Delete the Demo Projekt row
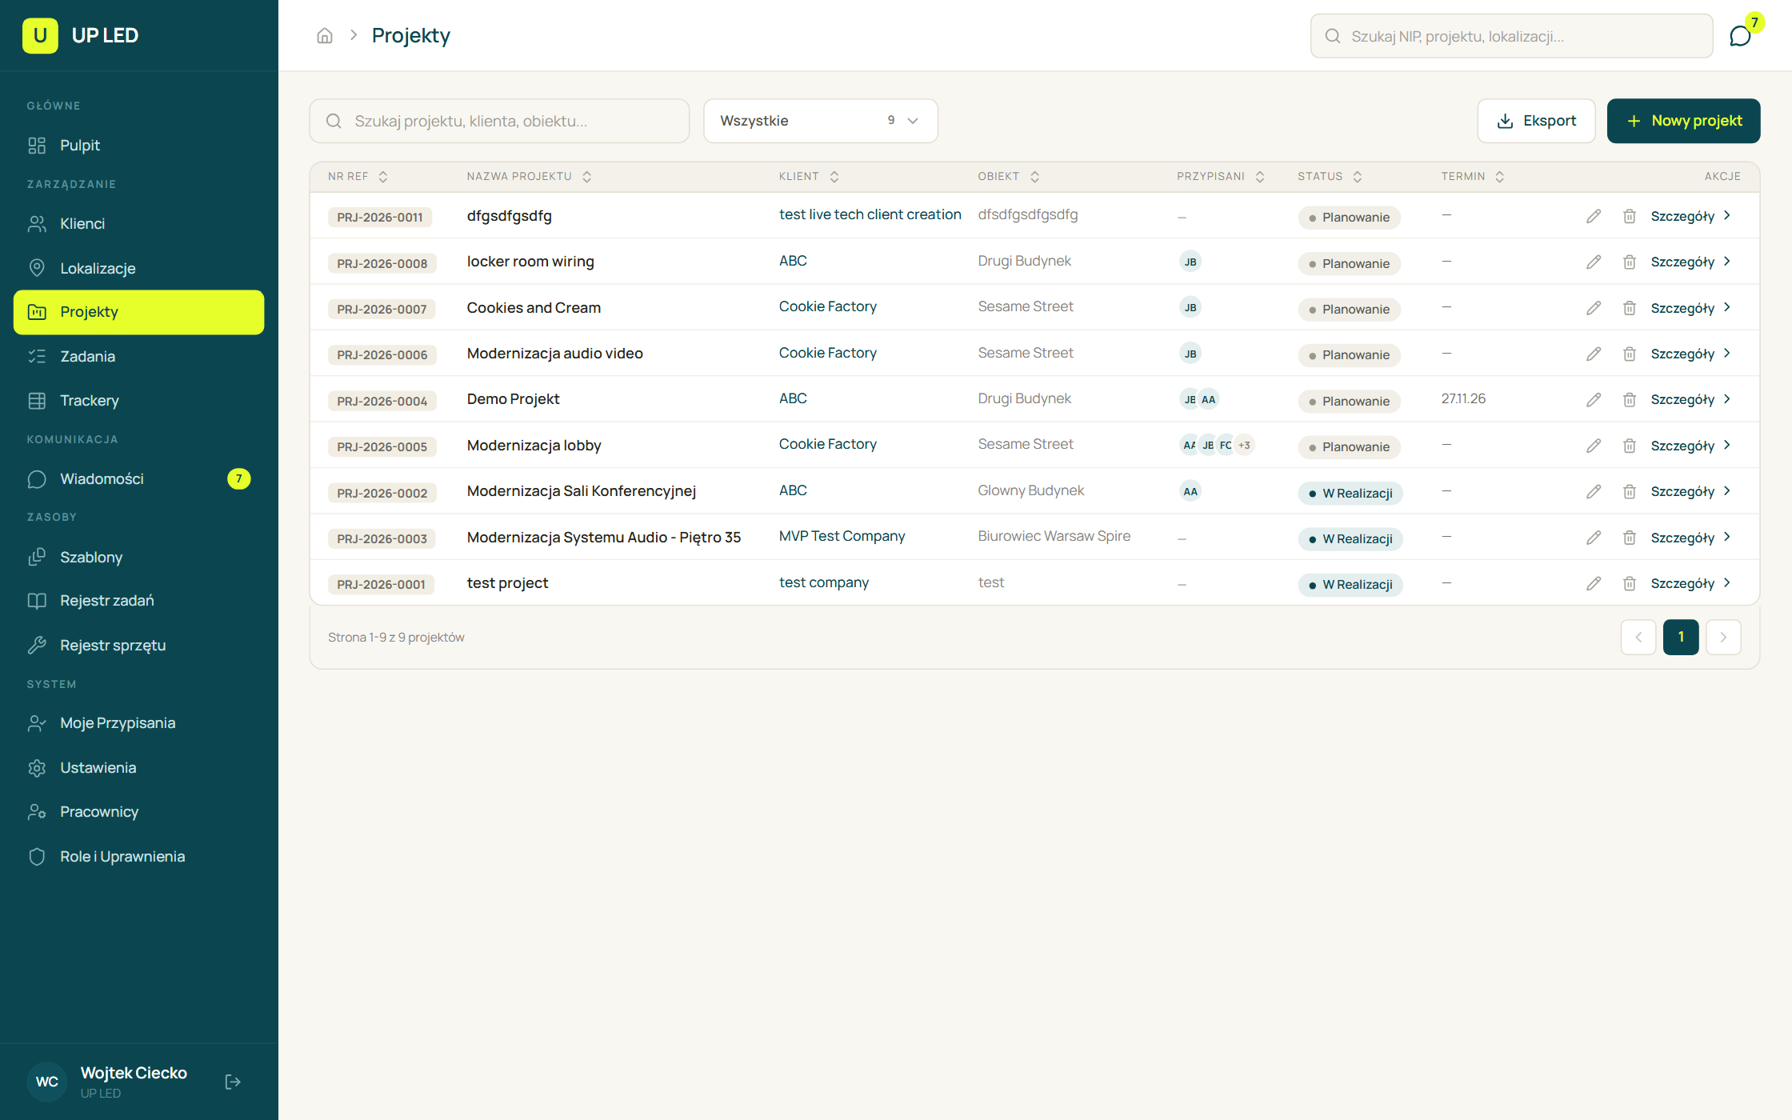The height and width of the screenshot is (1120, 1792). [x=1629, y=399]
